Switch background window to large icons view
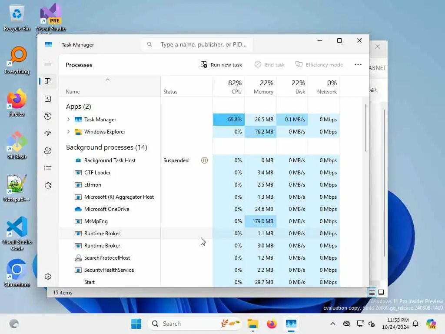 (381, 292)
